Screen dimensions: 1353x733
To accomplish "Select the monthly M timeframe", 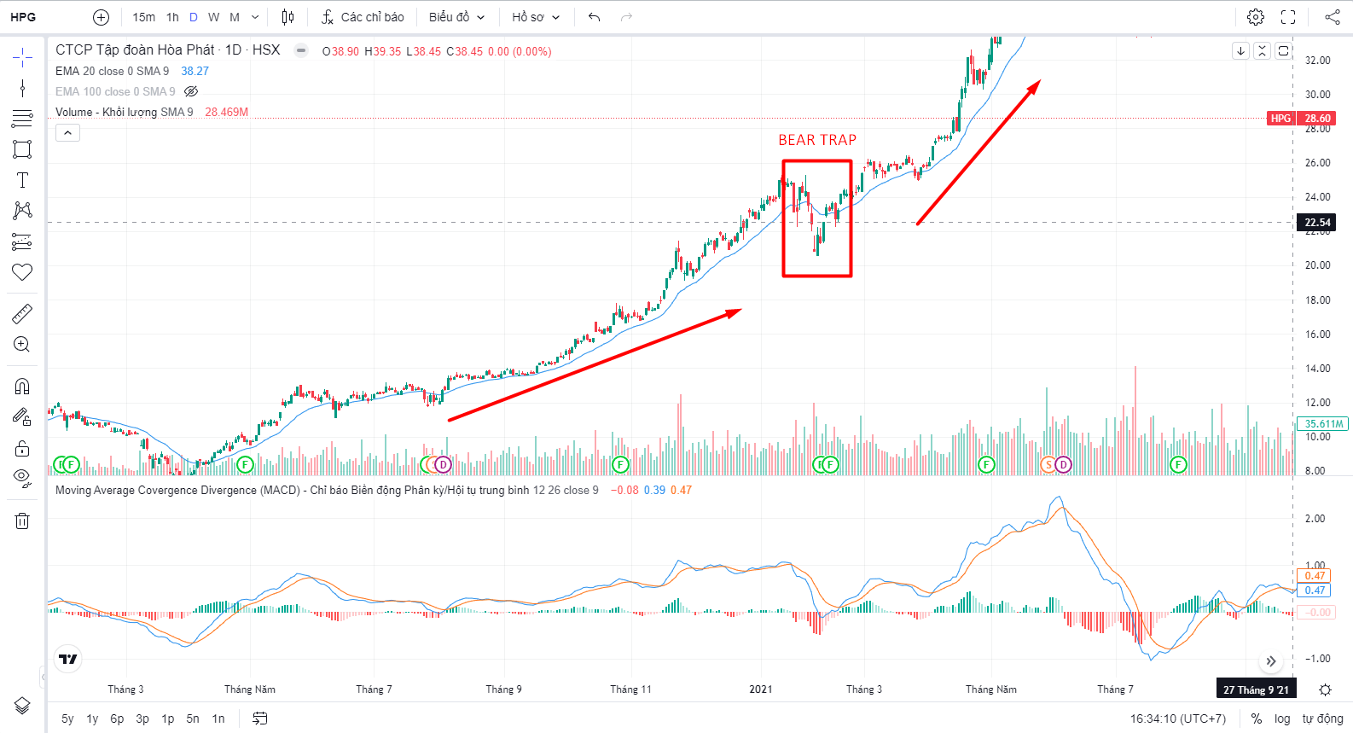I will click(x=235, y=17).
